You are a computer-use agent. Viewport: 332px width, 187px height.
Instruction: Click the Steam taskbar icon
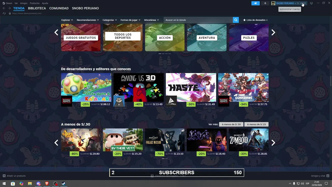pos(64,184)
